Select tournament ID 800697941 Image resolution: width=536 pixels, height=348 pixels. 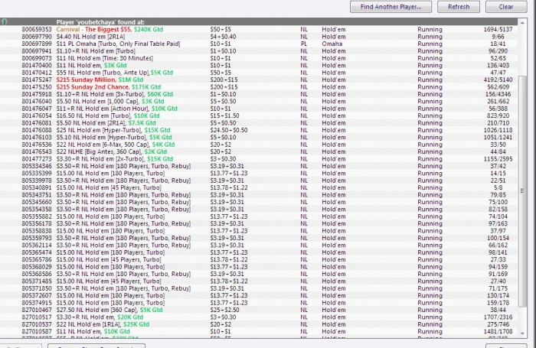[259, 51]
